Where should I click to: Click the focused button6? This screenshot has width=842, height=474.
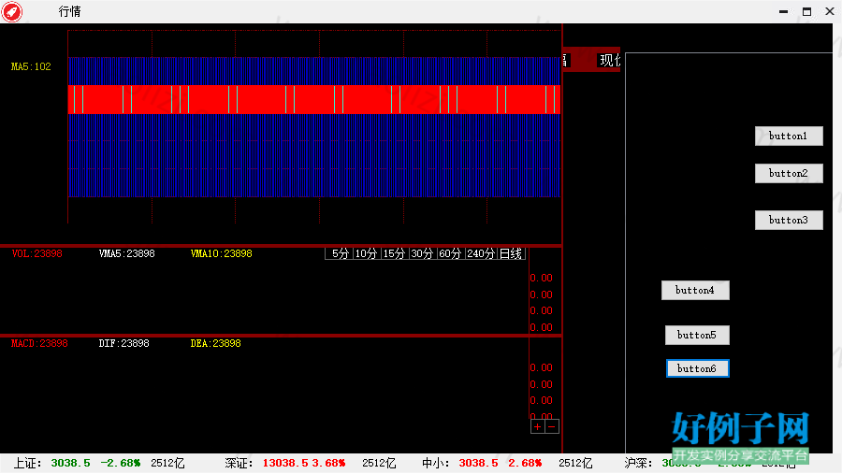coord(698,368)
